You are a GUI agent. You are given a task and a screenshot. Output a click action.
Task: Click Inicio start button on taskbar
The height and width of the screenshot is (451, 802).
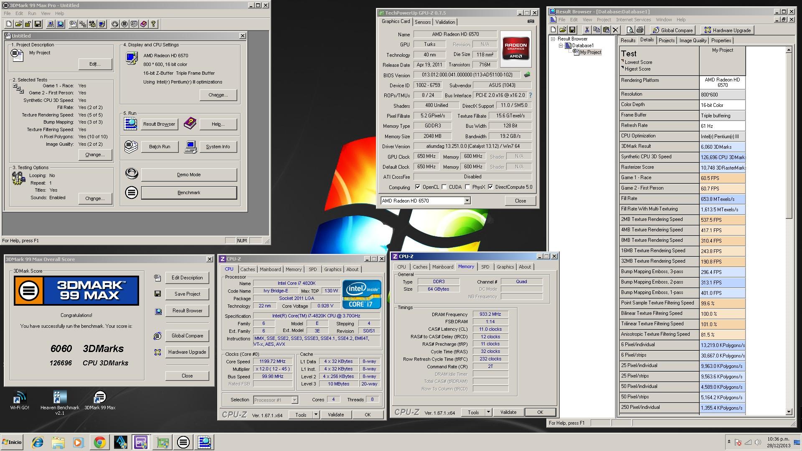pyautogui.click(x=12, y=442)
